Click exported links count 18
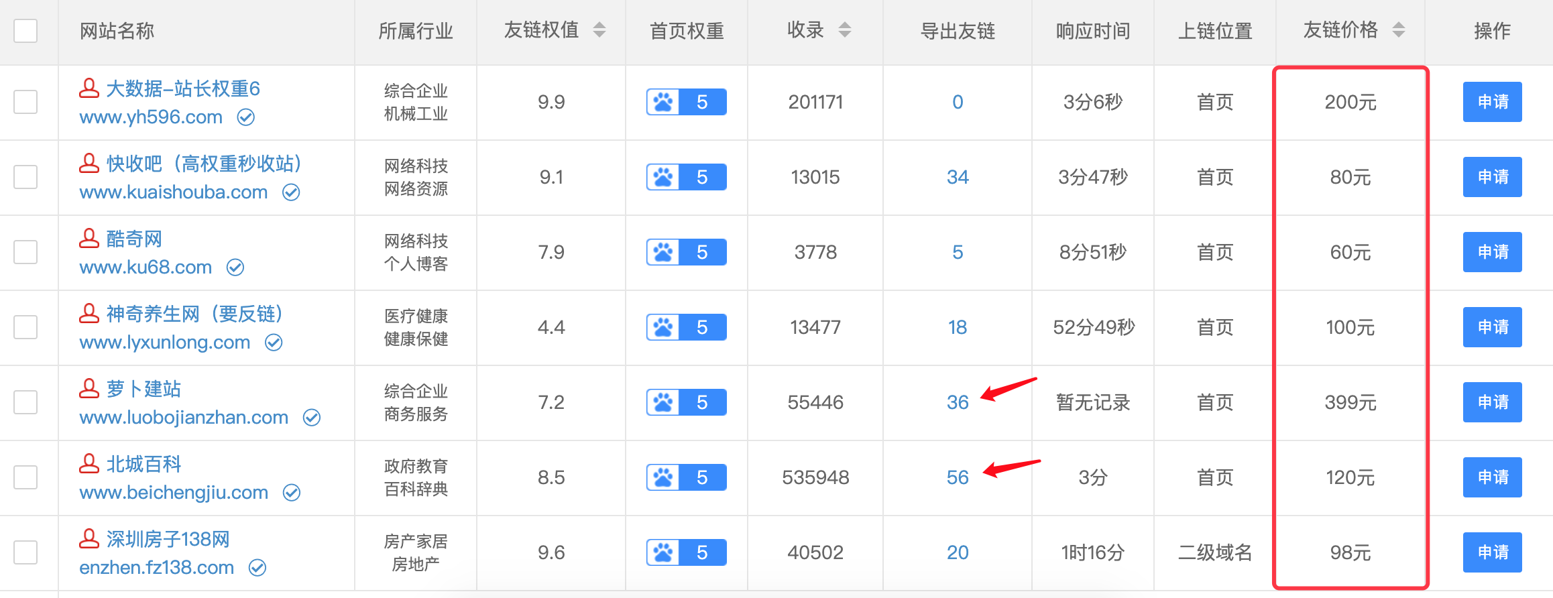 point(958,327)
